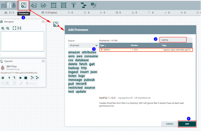The image size is (201, 131).
Task: Filter by the json tag
Action: [x=94, y=72]
